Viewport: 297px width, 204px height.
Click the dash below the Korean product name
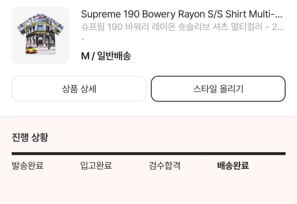click(x=83, y=39)
